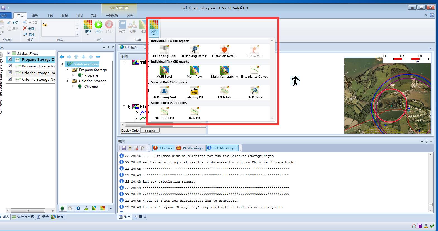438x231 pixels.
Task: Open the Explosion Details report
Action: pos(224,51)
